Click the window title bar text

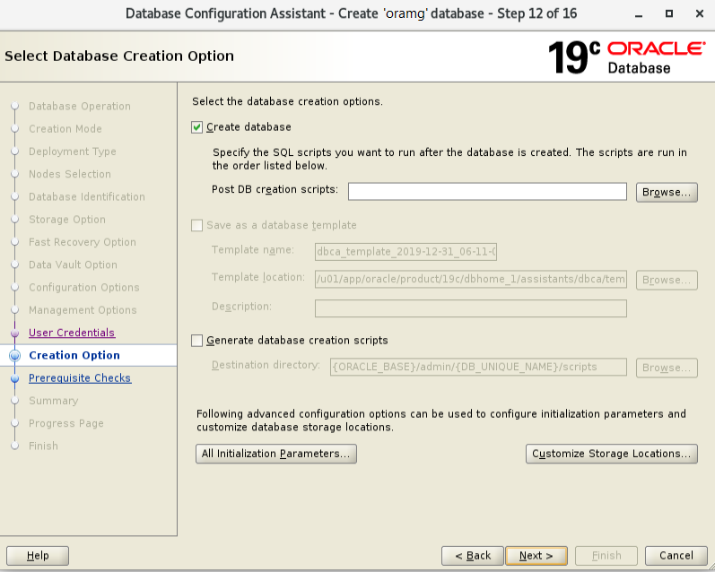tap(351, 13)
